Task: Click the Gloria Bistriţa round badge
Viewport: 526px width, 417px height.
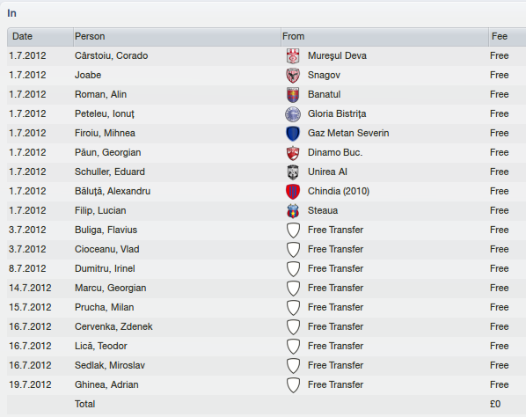Action: 293,114
